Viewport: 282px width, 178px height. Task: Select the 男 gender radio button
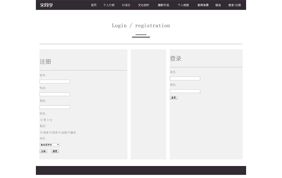coord(41,120)
